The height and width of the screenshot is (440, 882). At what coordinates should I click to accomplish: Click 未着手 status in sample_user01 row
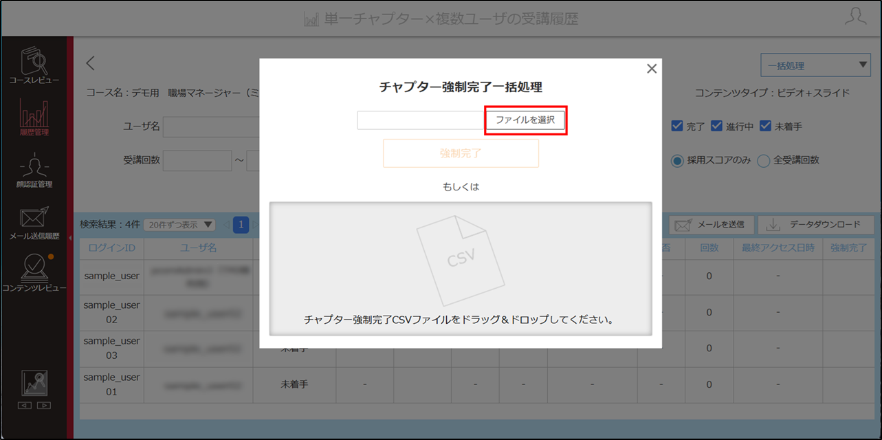coord(294,384)
